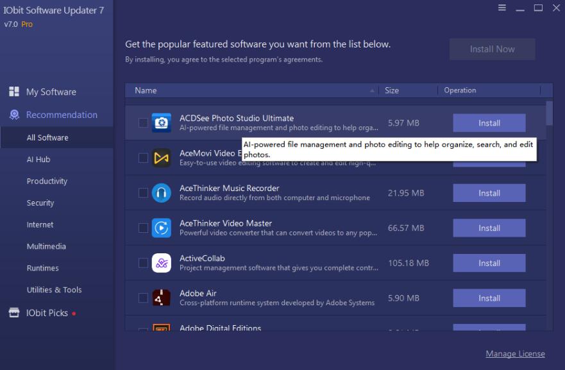
Task: Select the Internet category
Action: click(x=40, y=224)
